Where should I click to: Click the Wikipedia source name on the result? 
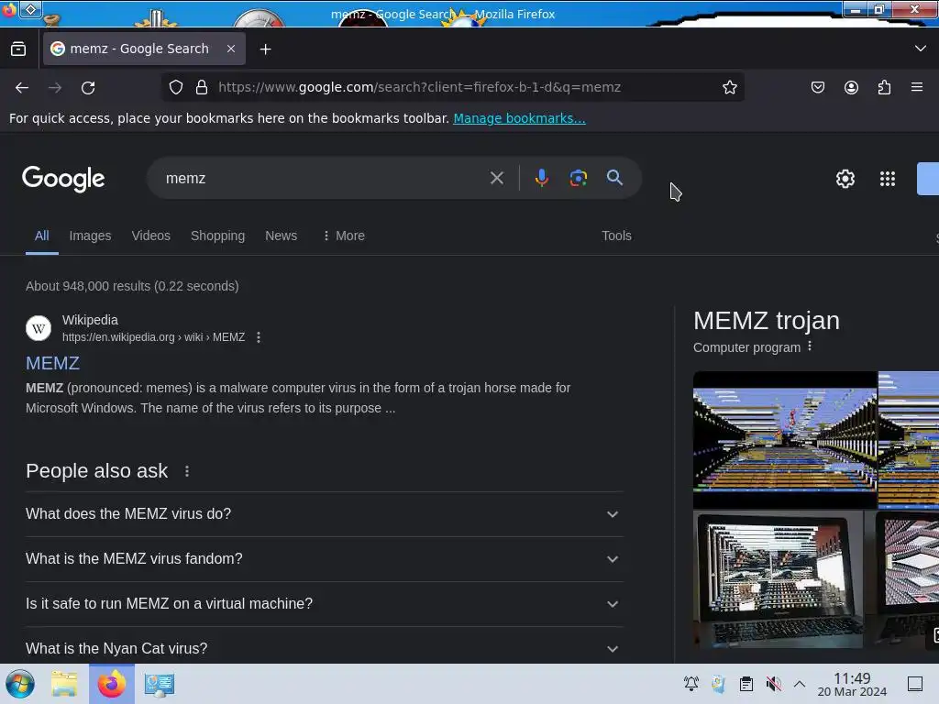(x=91, y=320)
